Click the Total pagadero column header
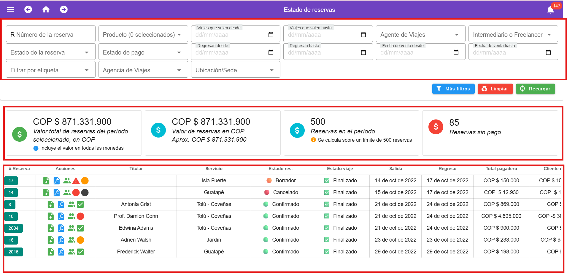This screenshot has height=273, width=567. tap(501, 169)
